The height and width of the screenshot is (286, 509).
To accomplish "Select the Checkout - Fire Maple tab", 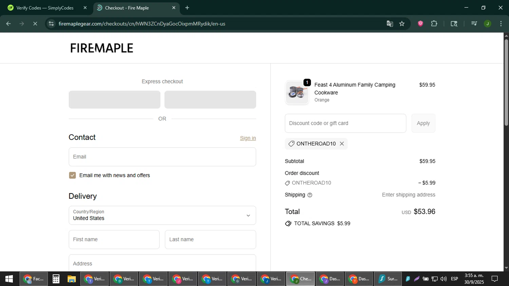I will pyautogui.click(x=136, y=8).
